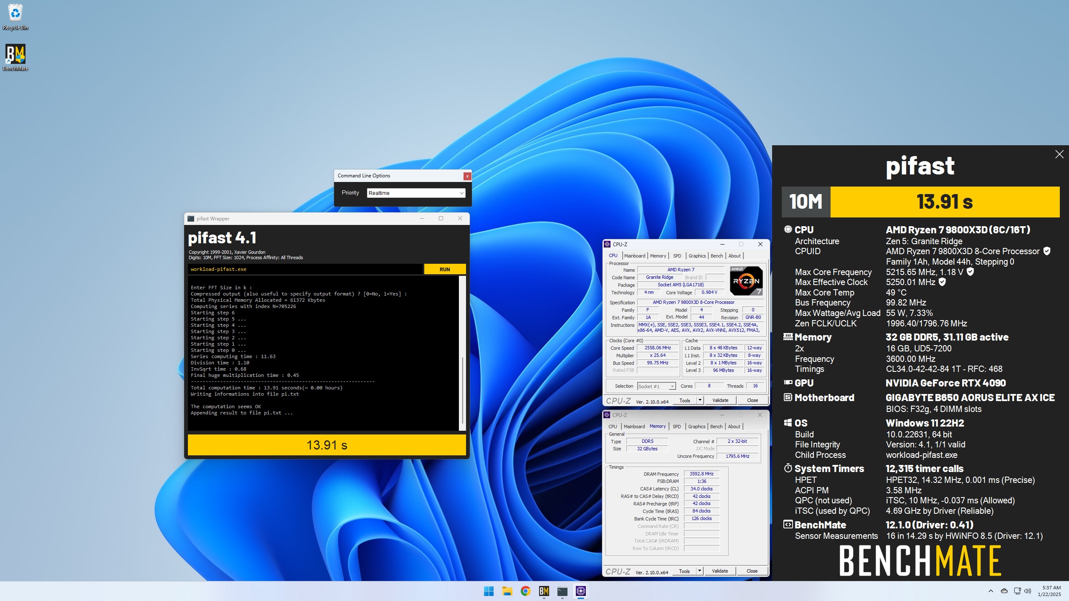The image size is (1069, 601).
Task: Switch to Graphics tab in upper CPU-Z
Action: [x=697, y=256]
